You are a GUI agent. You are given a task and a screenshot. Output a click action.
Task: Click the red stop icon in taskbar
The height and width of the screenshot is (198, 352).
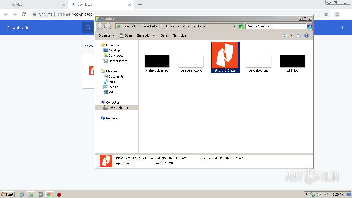tap(59, 194)
